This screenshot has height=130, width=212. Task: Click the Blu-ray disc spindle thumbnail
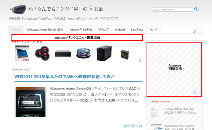[83, 53]
